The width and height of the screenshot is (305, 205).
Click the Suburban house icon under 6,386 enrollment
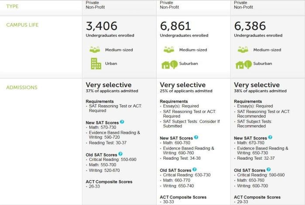243,65
